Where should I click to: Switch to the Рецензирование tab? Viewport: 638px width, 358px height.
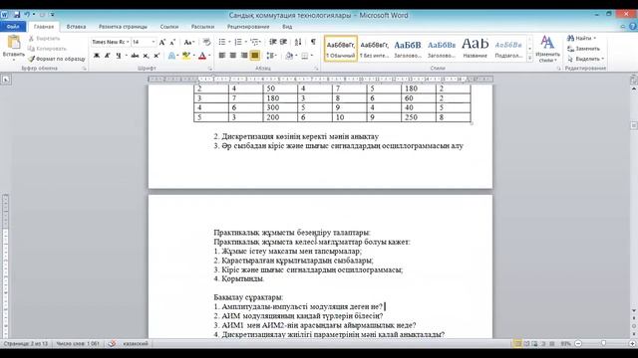[248, 27]
